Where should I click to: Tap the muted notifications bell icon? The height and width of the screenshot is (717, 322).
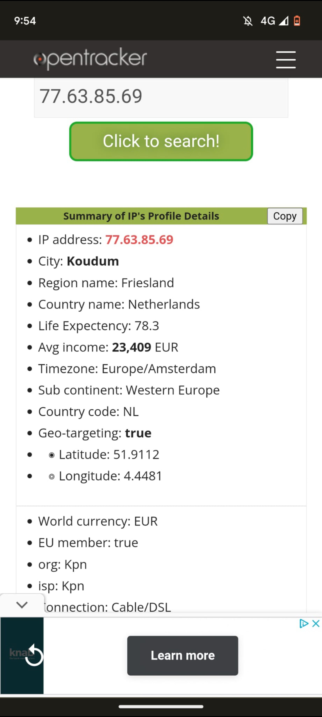248,21
